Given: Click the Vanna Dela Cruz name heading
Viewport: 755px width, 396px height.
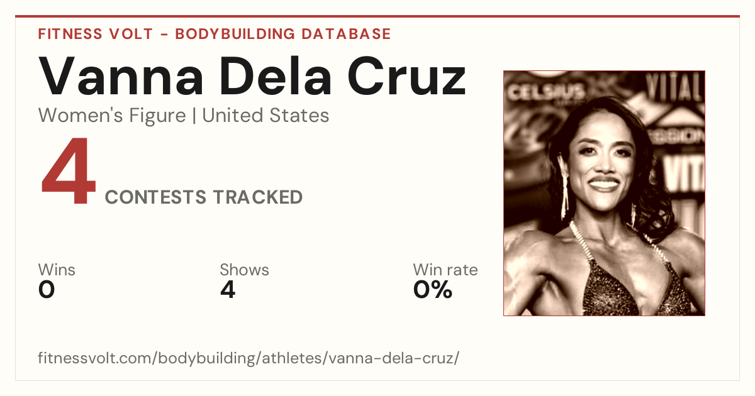Looking at the screenshot, I should click(x=252, y=75).
